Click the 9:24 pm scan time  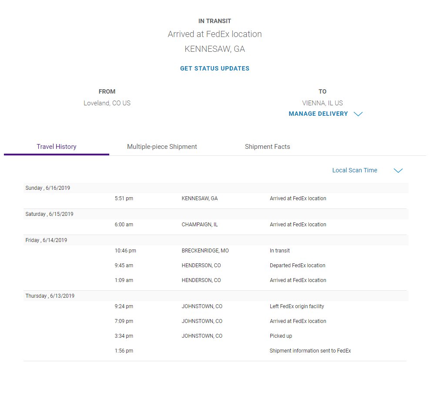coord(124,306)
